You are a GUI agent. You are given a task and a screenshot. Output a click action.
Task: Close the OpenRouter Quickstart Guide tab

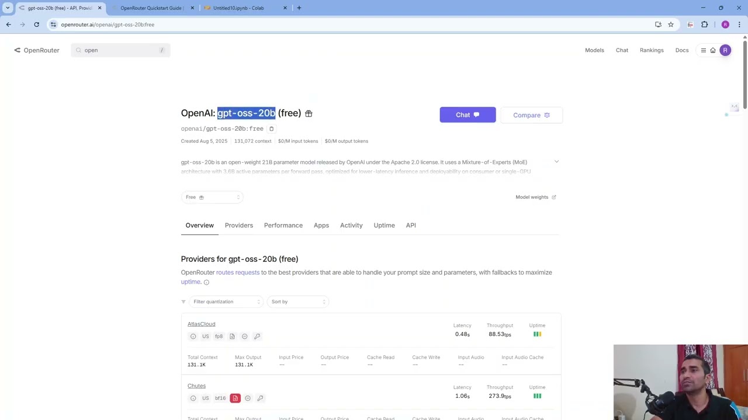[x=192, y=8]
